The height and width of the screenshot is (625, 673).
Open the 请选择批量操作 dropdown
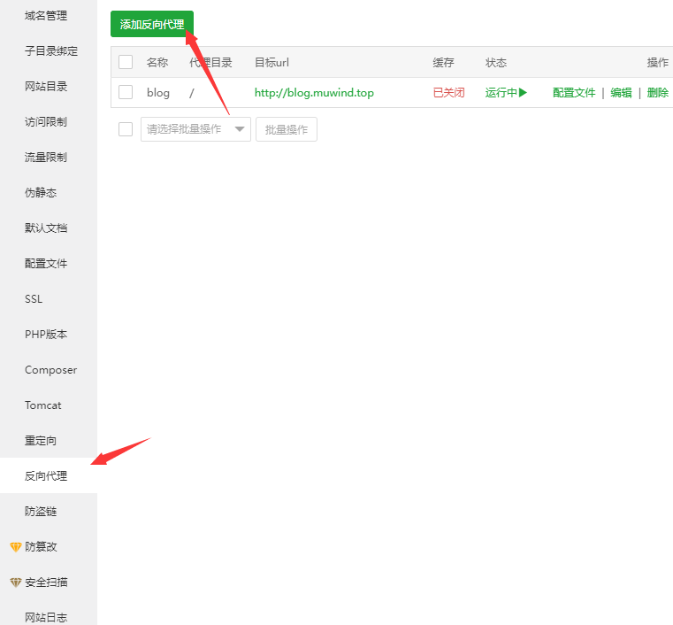point(195,129)
